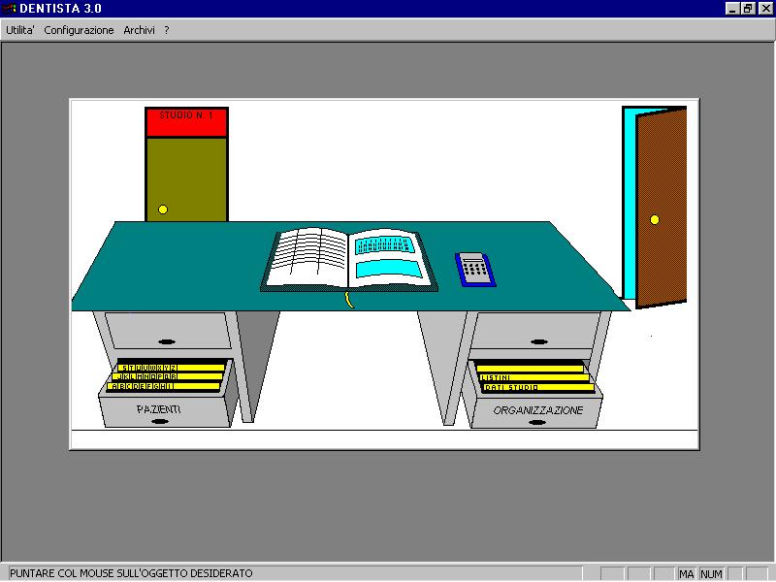
Task: Open the DATI STUDIO folder
Action: [x=538, y=387]
